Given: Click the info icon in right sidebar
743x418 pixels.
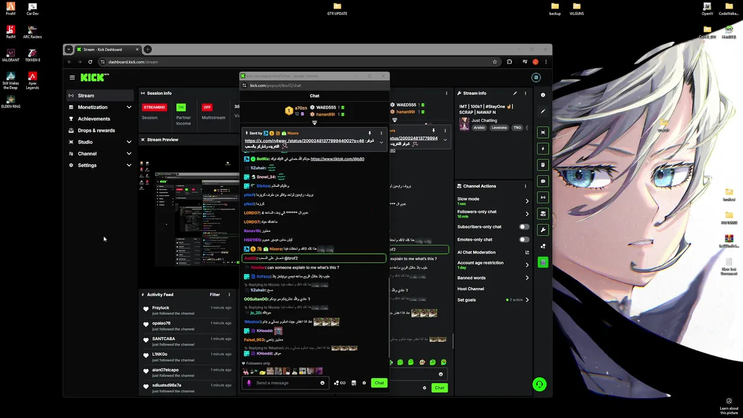Looking at the screenshot, I should pos(543,95).
